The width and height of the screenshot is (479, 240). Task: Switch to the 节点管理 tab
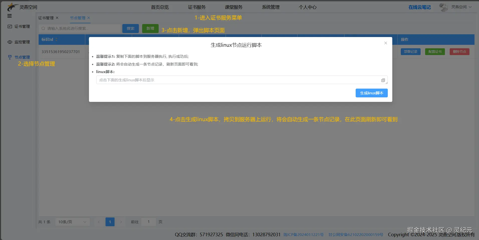point(78,18)
